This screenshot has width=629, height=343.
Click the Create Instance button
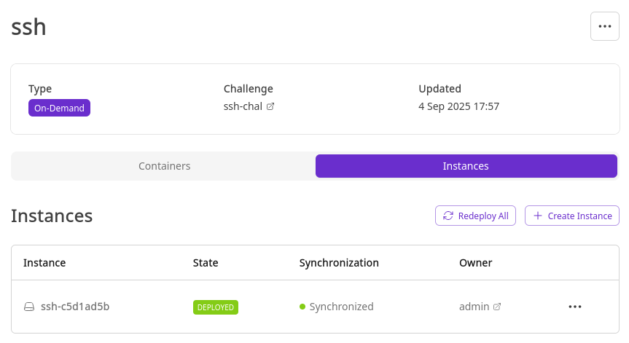pyautogui.click(x=571, y=216)
